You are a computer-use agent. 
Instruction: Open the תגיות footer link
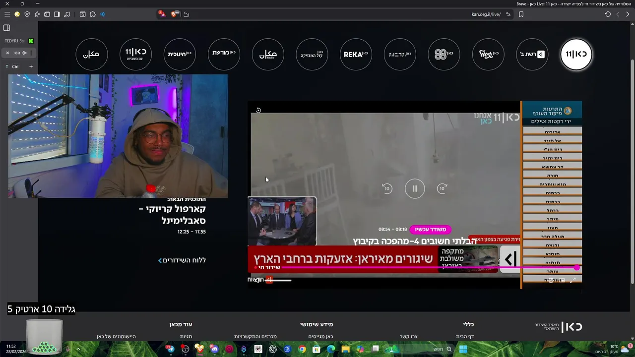coord(186,337)
